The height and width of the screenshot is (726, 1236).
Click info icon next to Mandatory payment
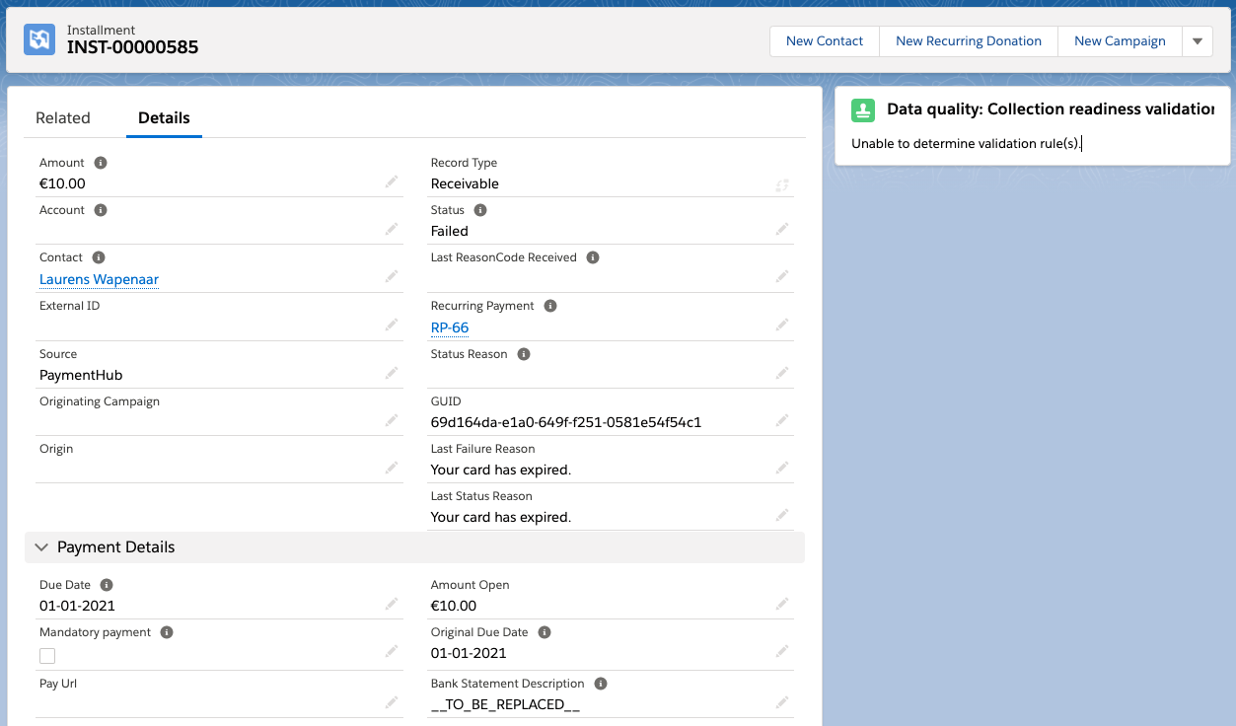pyautogui.click(x=167, y=632)
